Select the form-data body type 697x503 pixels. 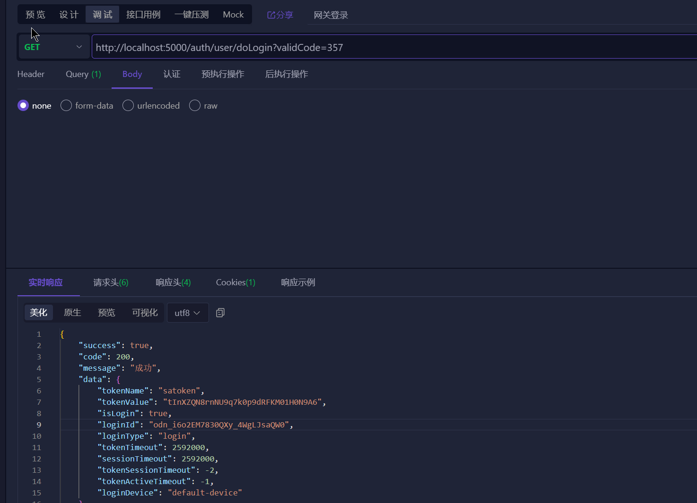66,105
